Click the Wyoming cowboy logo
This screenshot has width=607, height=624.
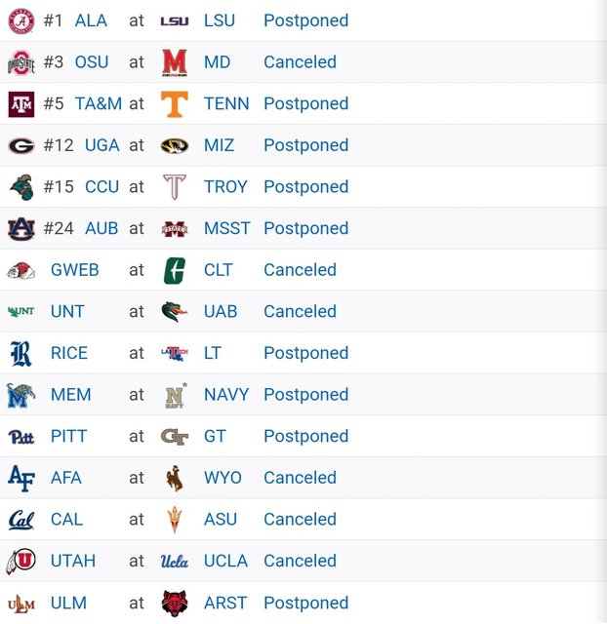click(175, 478)
